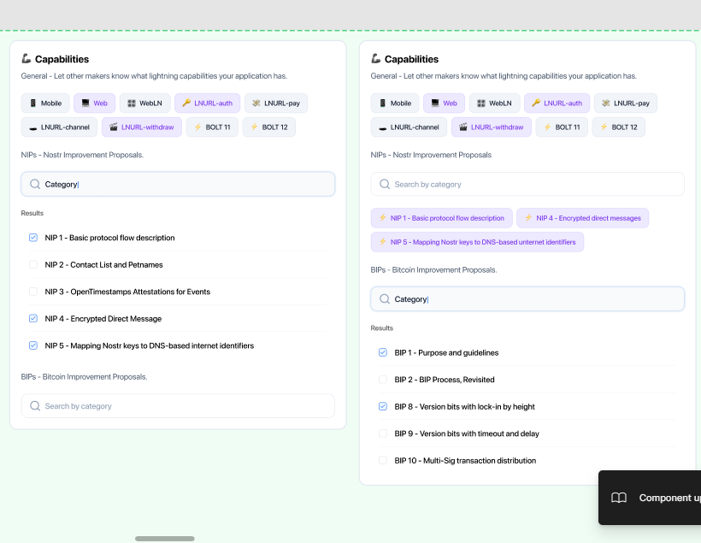Click muscle arm icon beside right Capabilities title
The height and width of the screenshot is (543, 701).
coord(376,59)
